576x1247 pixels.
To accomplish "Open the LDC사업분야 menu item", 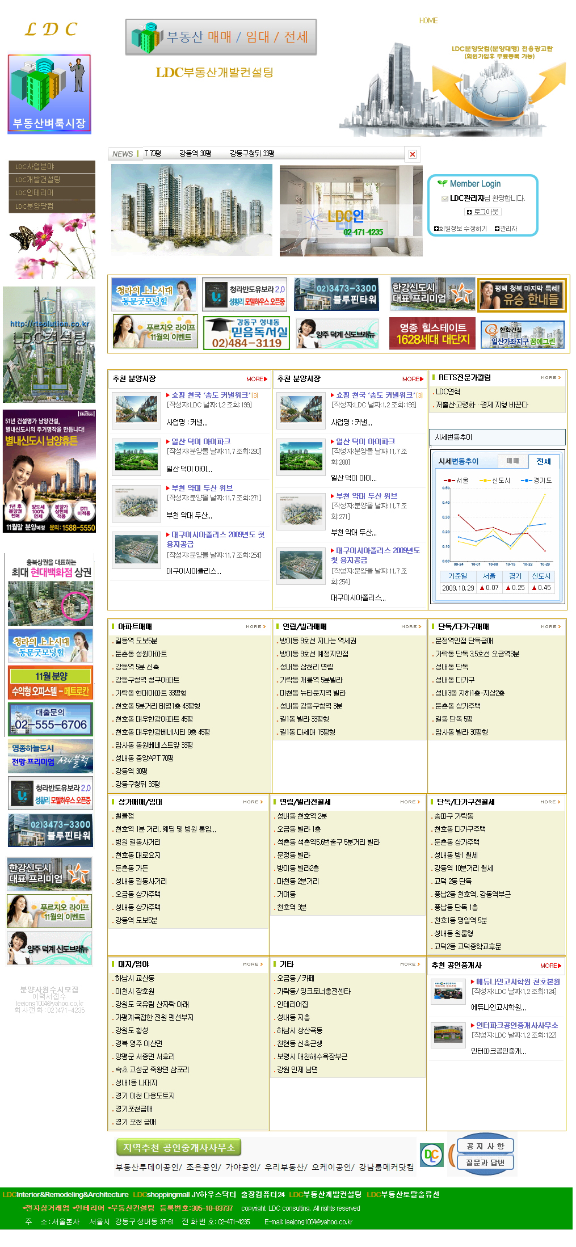I will pyautogui.click(x=52, y=167).
